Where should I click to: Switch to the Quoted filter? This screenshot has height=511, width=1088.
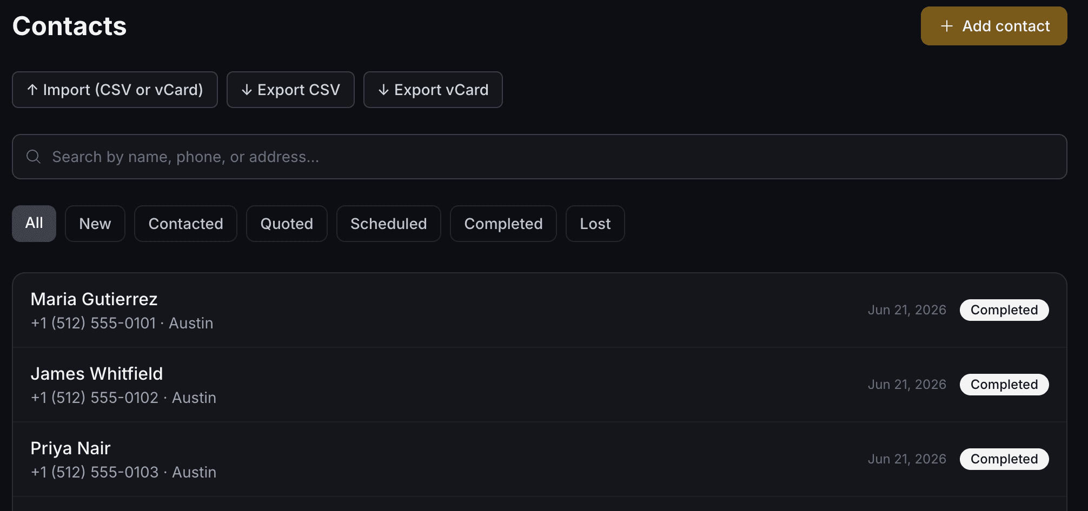[x=287, y=224]
